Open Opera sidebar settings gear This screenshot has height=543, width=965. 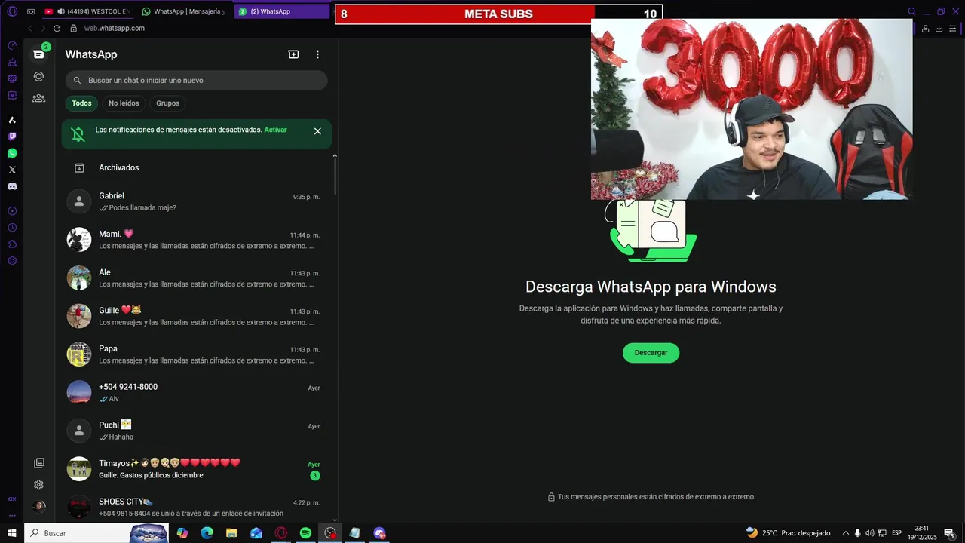point(12,261)
